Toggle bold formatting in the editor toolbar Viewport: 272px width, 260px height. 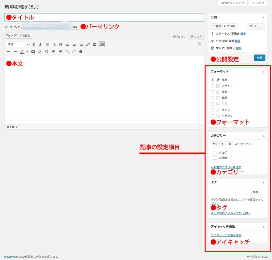point(33,45)
